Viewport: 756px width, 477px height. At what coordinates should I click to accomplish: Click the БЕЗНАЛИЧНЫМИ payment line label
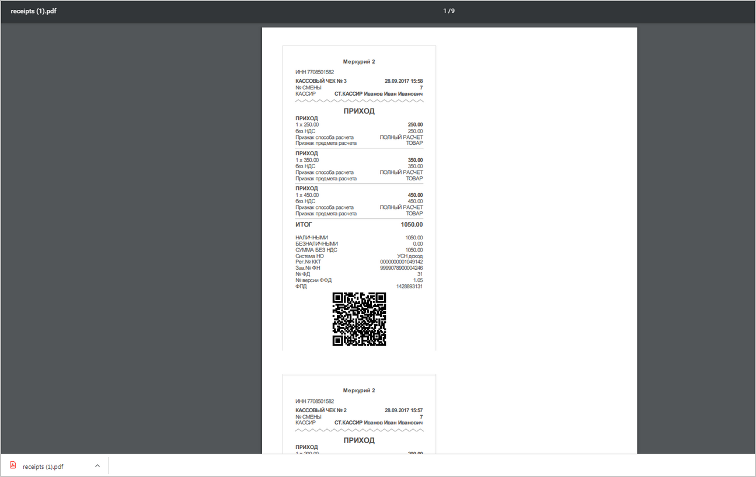click(x=316, y=244)
